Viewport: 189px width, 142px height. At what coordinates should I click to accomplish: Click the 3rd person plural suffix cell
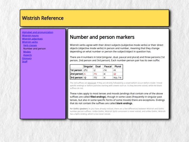118,77
